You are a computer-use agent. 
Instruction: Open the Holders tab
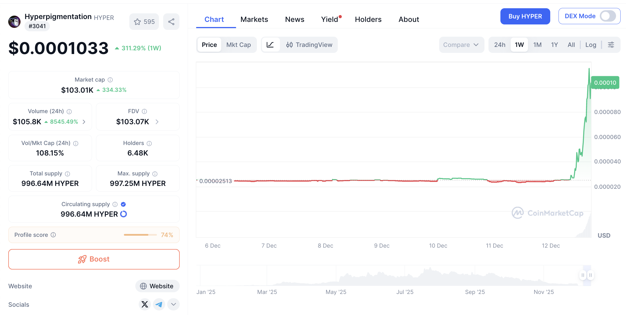point(368,19)
